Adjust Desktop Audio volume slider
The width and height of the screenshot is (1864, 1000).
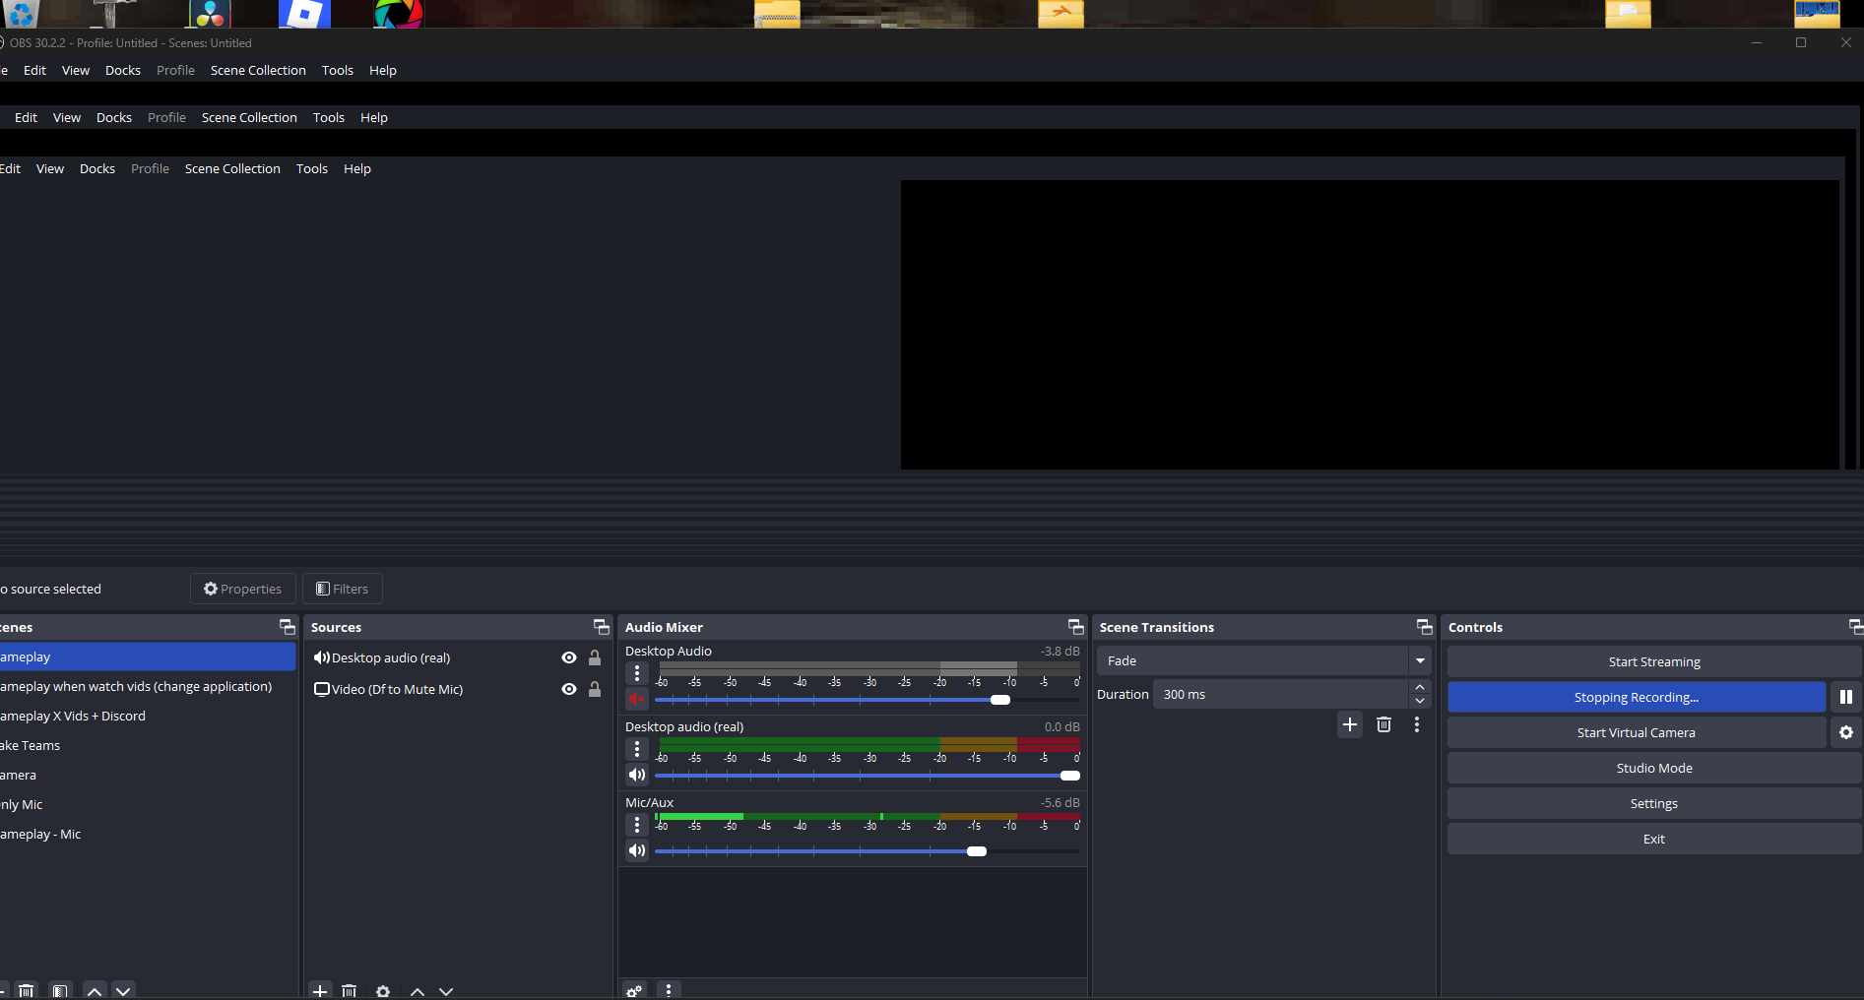(867, 700)
